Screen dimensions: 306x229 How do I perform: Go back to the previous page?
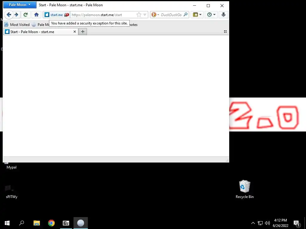pyautogui.click(x=9, y=15)
